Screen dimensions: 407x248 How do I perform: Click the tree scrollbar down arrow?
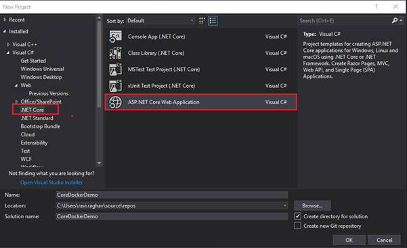click(99, 164)
